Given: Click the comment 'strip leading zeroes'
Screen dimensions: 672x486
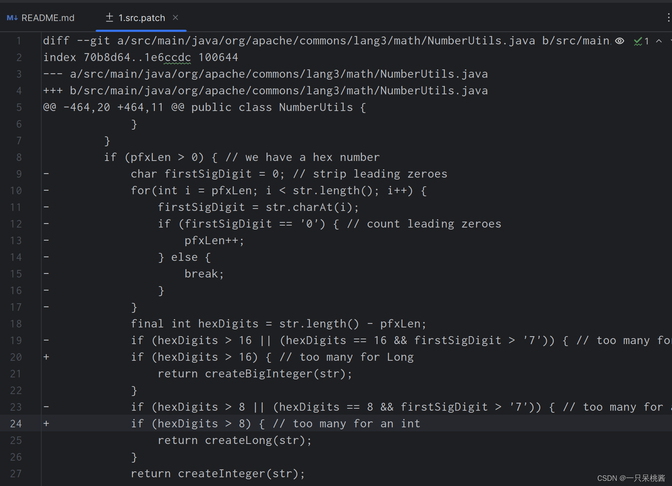Looking at the screenshot, I should point(380,174).
